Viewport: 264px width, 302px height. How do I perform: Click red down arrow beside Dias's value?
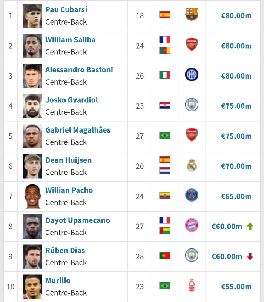[x=250, y=257]
